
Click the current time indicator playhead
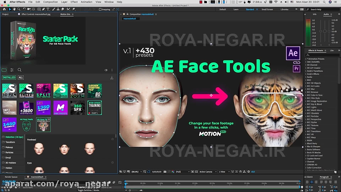pyautogui.click(x=126, y=183)
